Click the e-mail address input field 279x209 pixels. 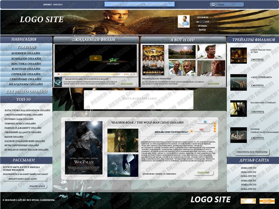pos(25,179)
